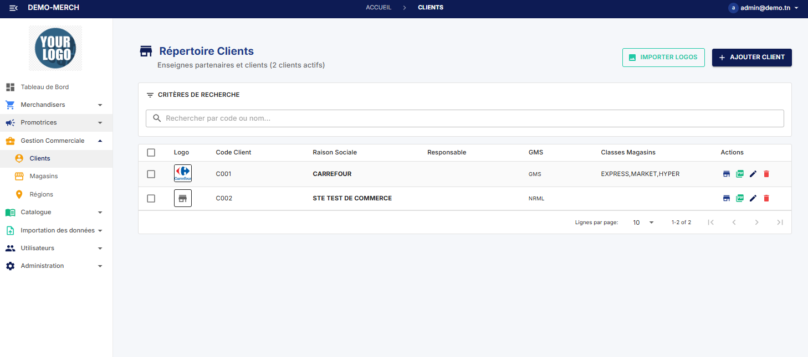Collapse the sidebar with the menu toggle icon
Image resolution: width=808 pixels, height=357 pixels.
pos(14,8)
